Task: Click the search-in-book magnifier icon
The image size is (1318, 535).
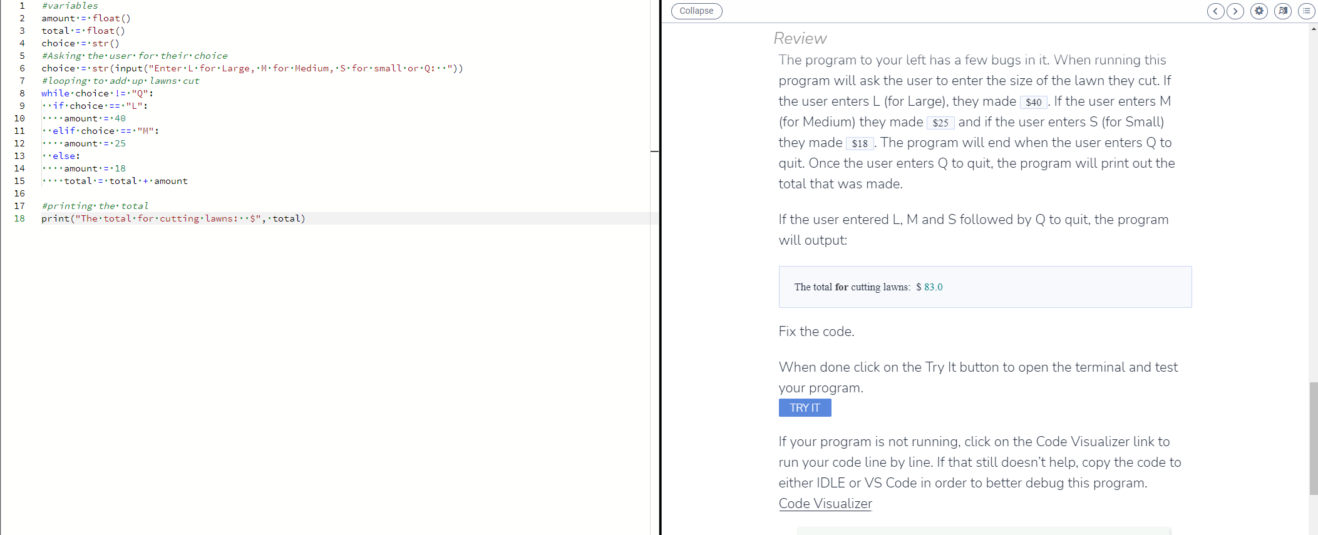Action: (x=1283, y=11)
